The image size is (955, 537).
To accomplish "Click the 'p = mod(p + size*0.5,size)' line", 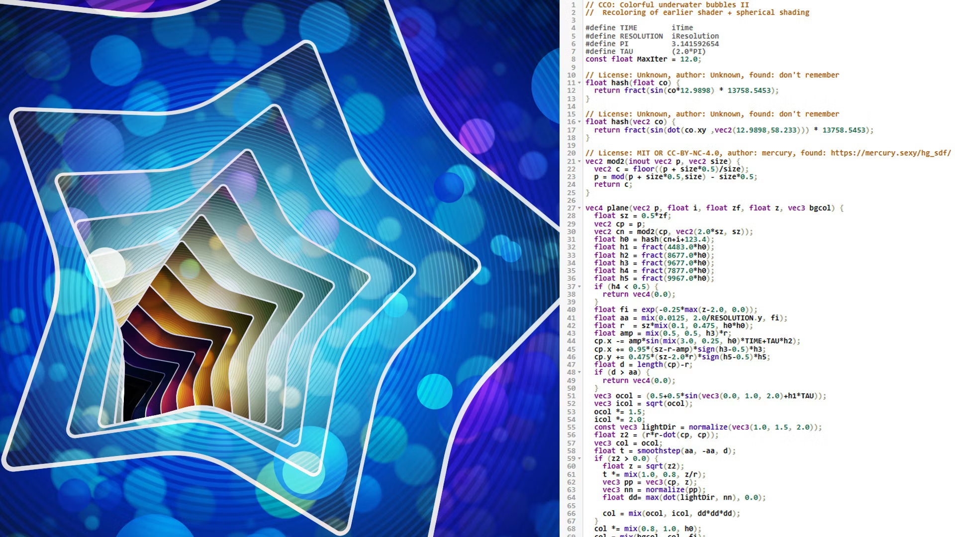I will tap(675, 177).
